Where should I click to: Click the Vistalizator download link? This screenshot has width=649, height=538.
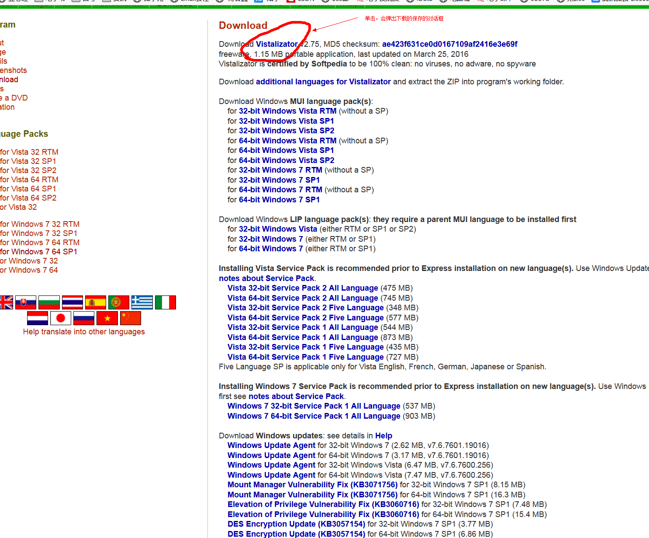coord(276,44)
